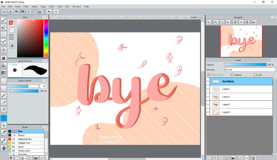277x160 pixels.
Task: Enable the Lock checkbox
Action: (x=255, y=75)
